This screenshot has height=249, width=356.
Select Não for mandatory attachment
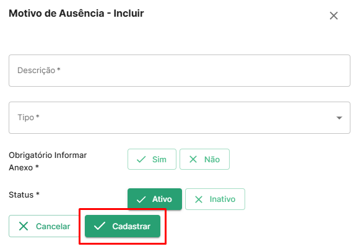[204, 159]
